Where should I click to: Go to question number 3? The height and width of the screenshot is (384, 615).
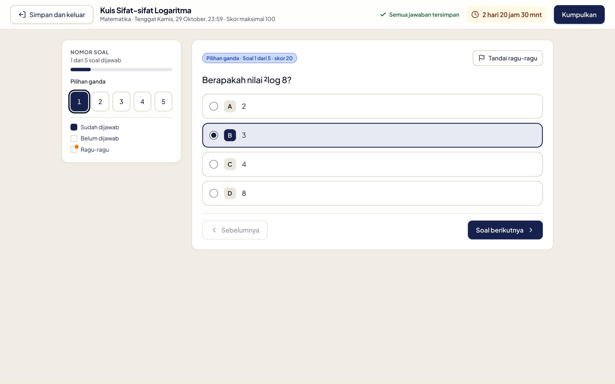[x=121, y=102]
